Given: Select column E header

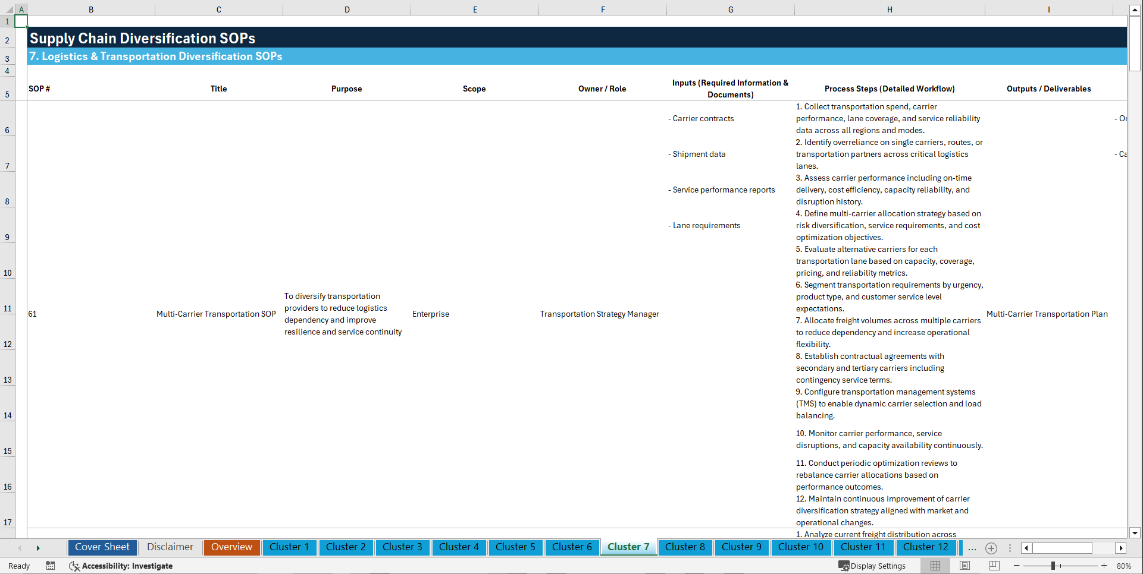Looking at the screenshot, I should (475, 10).
